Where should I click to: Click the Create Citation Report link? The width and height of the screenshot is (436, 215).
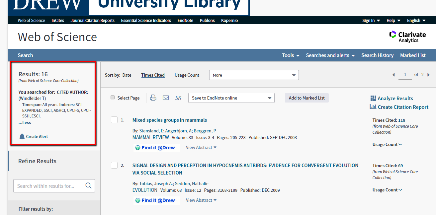pos(403,107)
